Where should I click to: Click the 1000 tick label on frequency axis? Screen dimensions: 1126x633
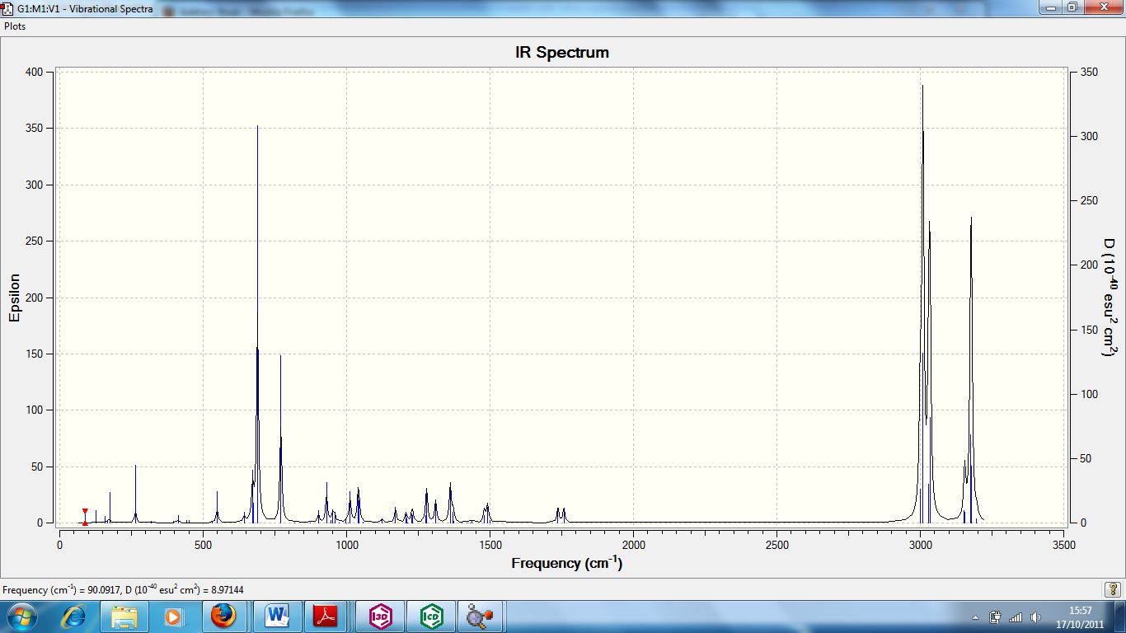346,545
